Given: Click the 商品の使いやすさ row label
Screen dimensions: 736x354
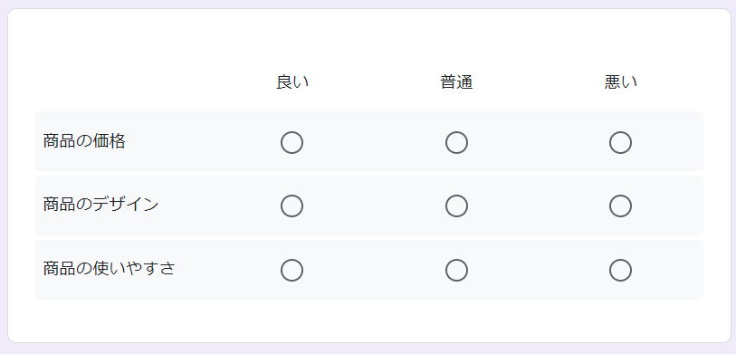Looking at the screenshot, I should [x=109, y=269].
